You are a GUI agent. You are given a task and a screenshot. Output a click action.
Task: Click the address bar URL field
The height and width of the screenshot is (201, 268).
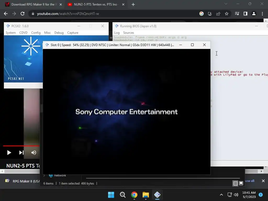(113, 14)
